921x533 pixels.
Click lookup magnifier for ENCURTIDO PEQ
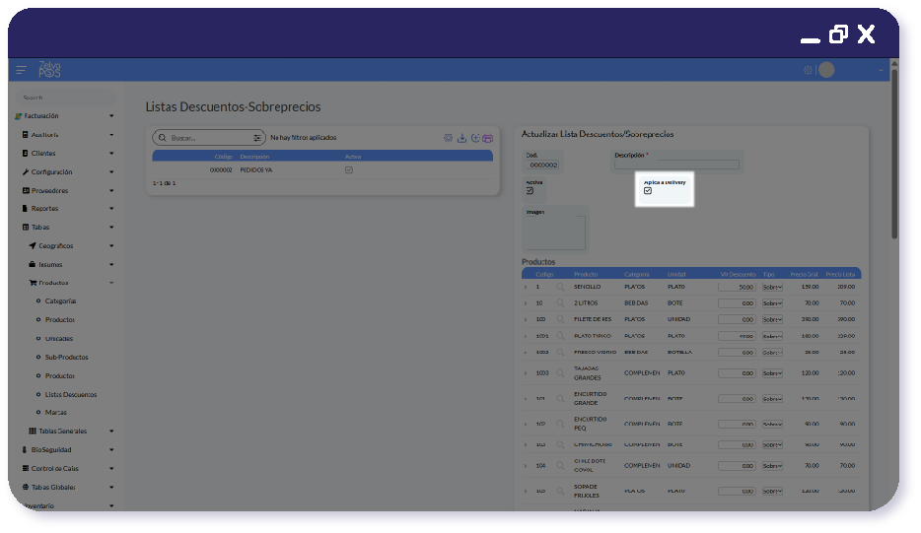560,424
